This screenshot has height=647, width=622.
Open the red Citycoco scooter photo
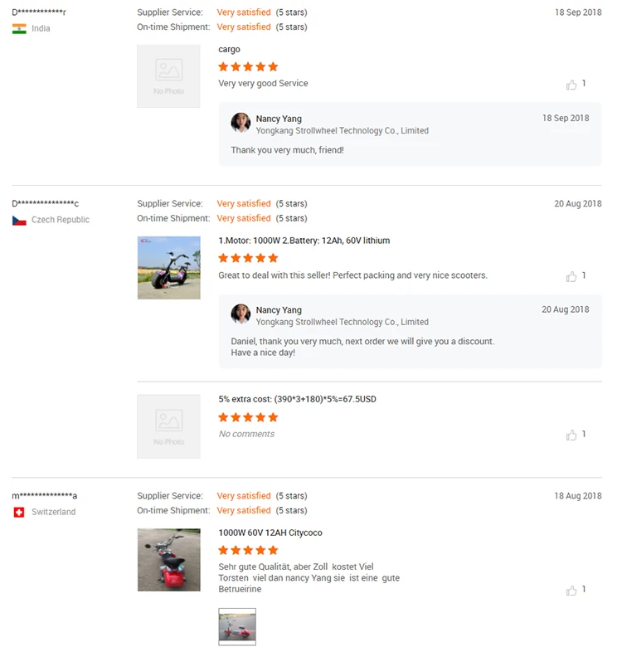[168, 559]
